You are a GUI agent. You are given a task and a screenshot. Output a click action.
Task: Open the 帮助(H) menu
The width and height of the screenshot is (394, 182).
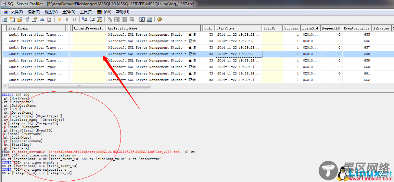click(122, 12)
